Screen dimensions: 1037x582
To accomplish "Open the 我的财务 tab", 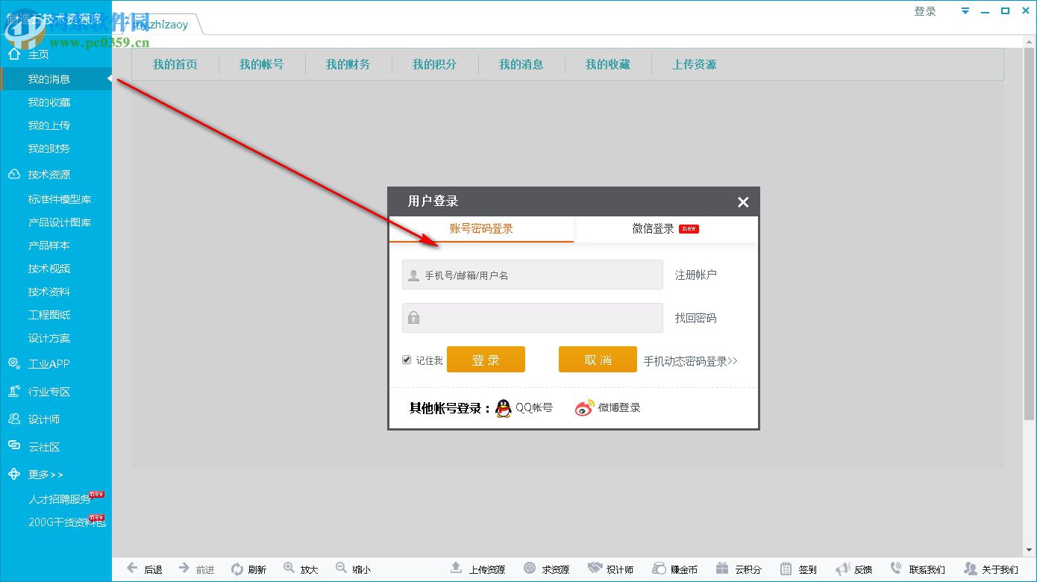I will pos(348,65).
